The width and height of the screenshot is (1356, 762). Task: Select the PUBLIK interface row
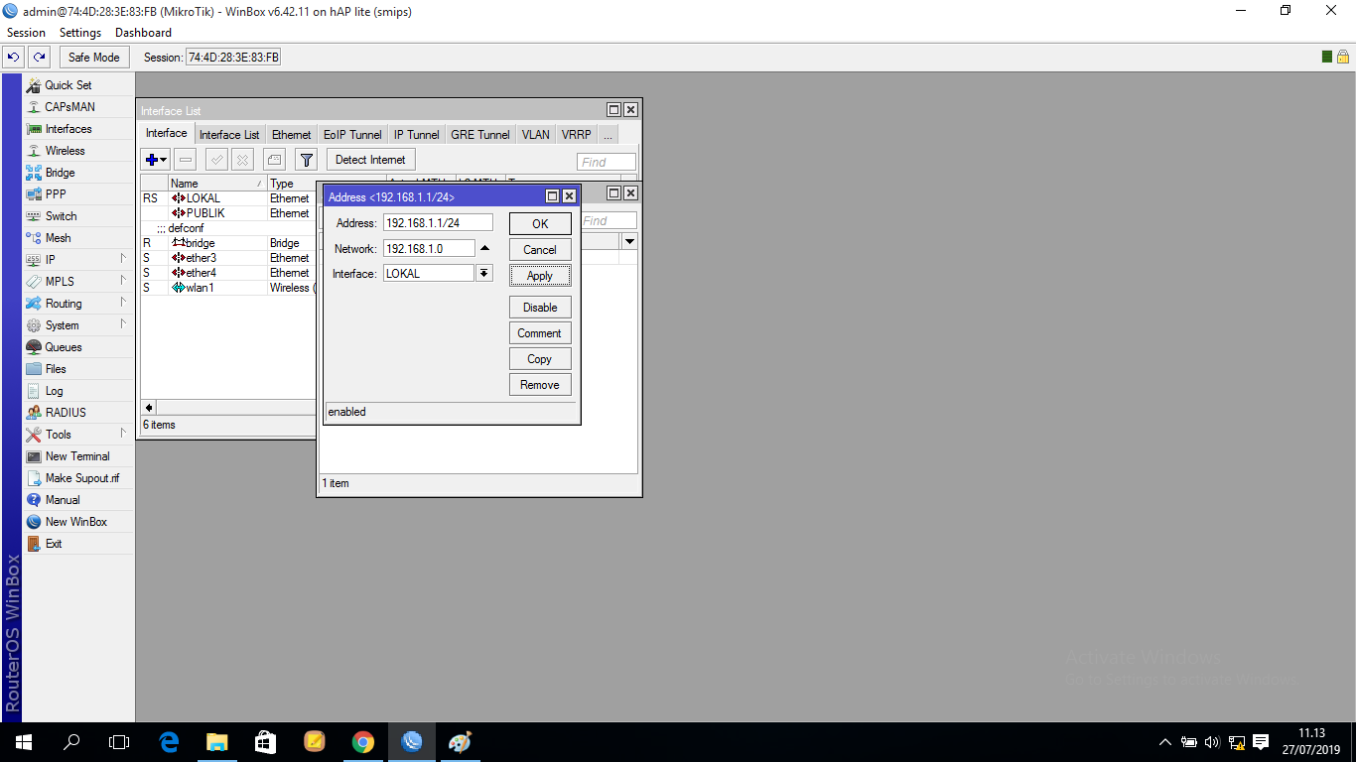(x=228, y=213)
